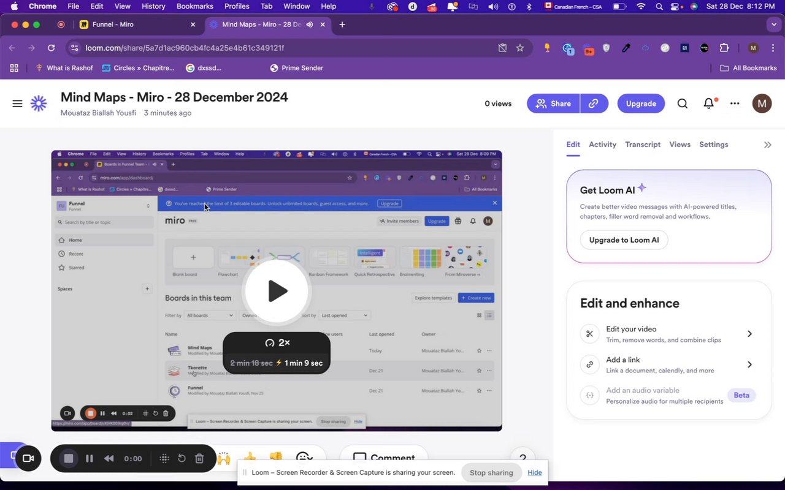Bookmark this page with the star

tap(520, 48)
